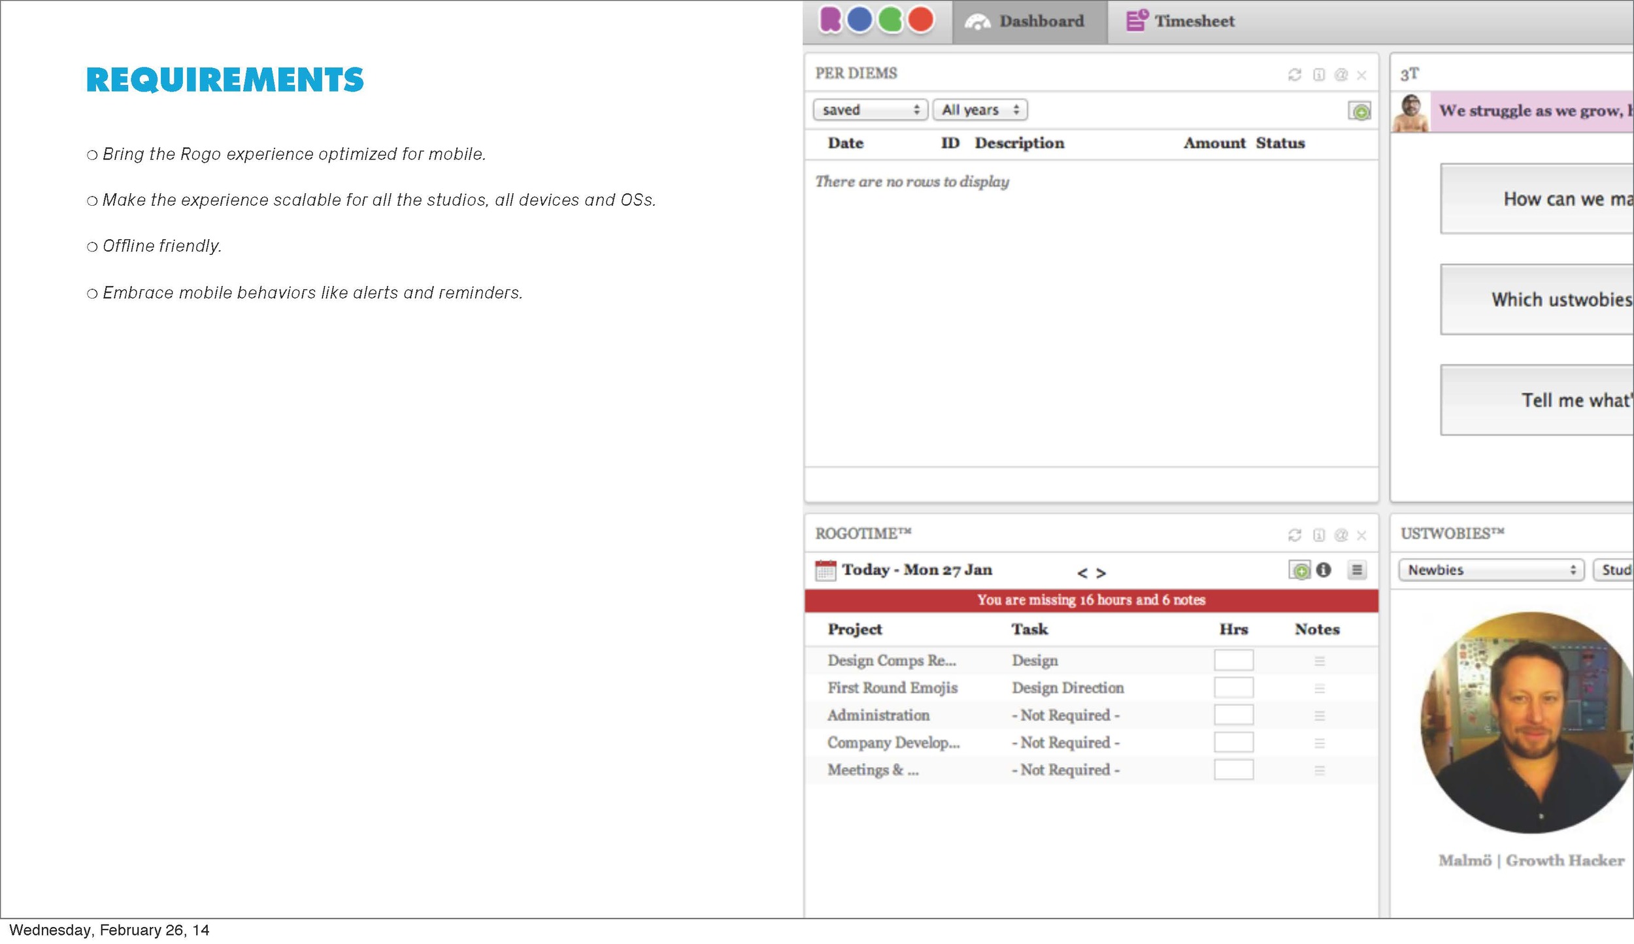The height and width of the screenshot is (944, 1634).
Task: Select the Design Comps Re... project
Action: (892, 660)
